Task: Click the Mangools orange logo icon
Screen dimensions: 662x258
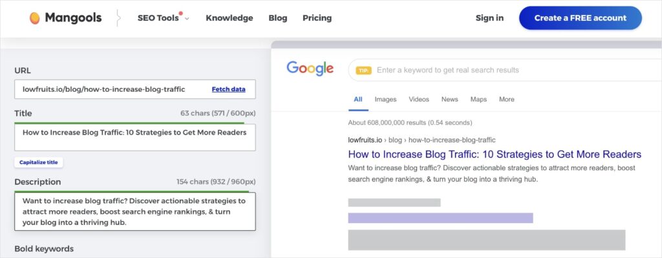Action: (35, 18)
